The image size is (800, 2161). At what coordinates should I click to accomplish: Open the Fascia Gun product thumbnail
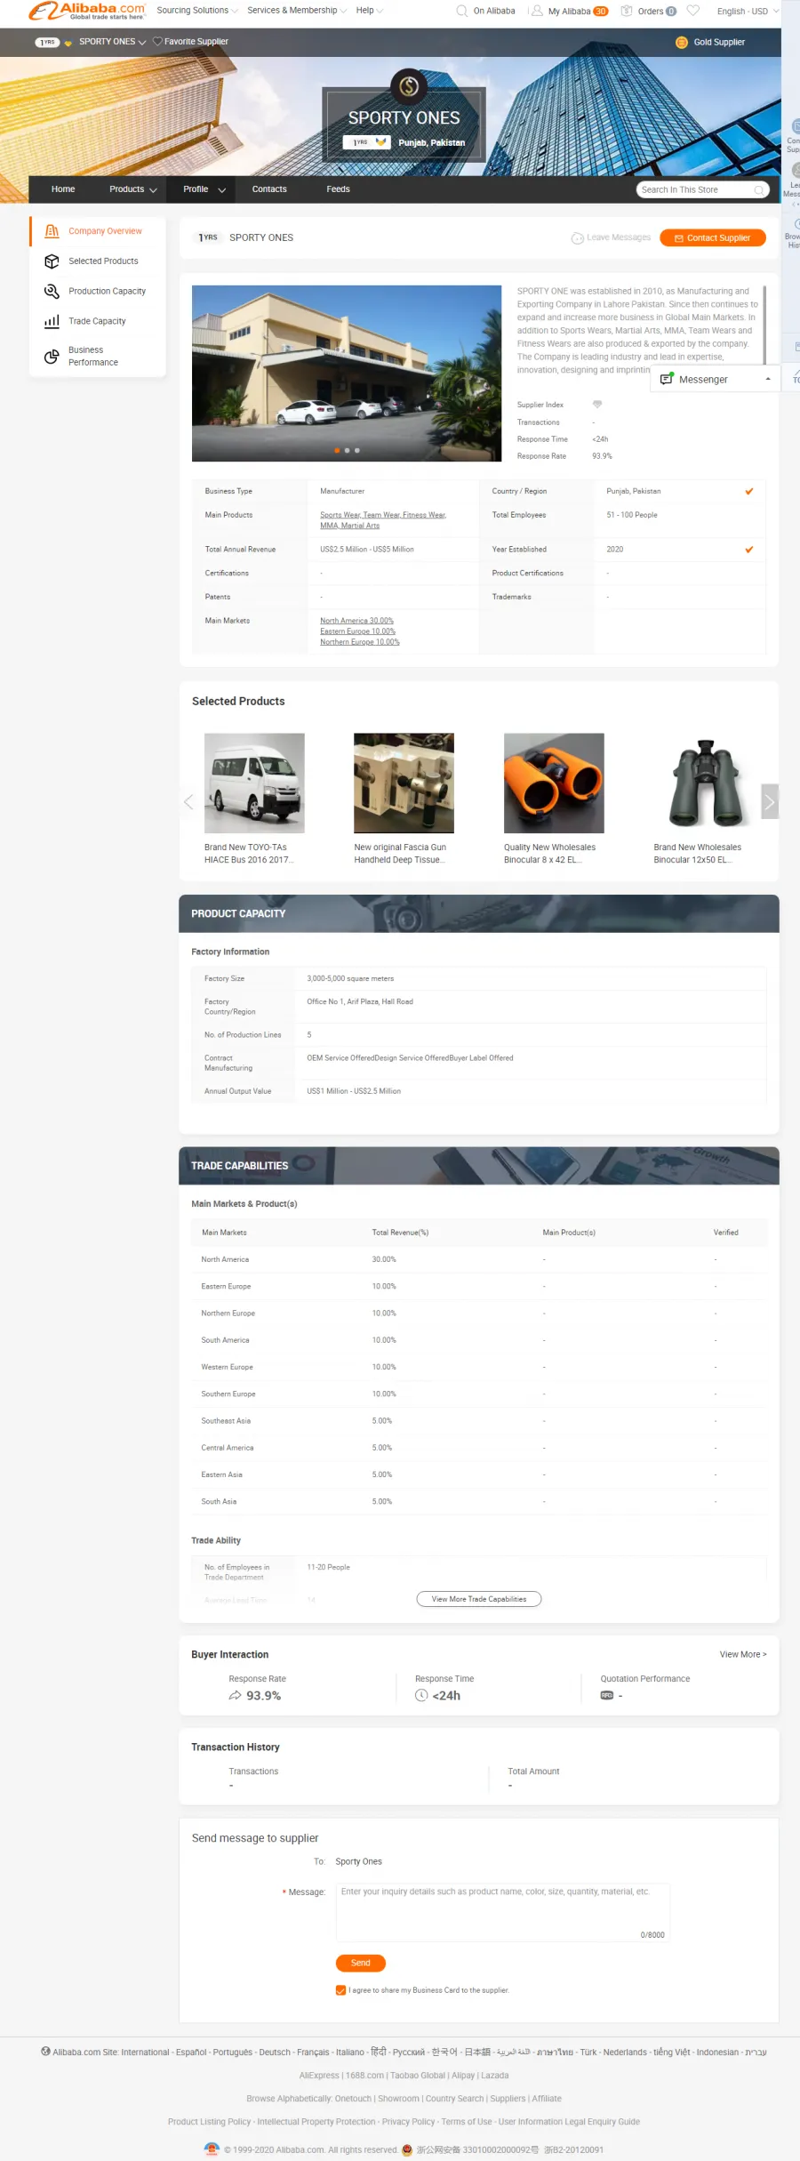tap(404, 783)
